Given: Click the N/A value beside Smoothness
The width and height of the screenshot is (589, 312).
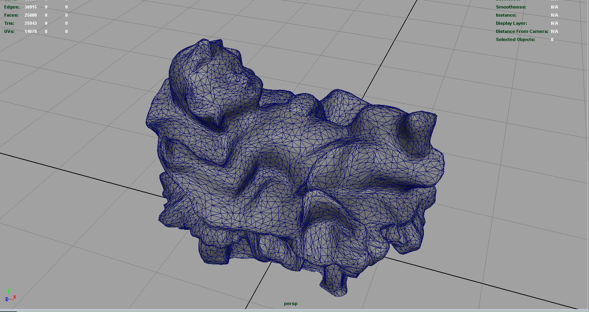Looking at the screenshot, I should 554,7.
